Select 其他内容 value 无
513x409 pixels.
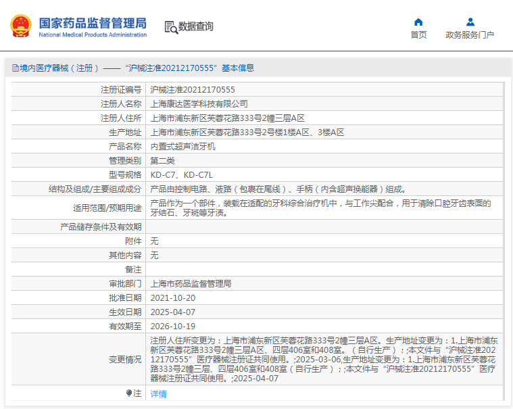pyautogui.click(x=154, y=256)
